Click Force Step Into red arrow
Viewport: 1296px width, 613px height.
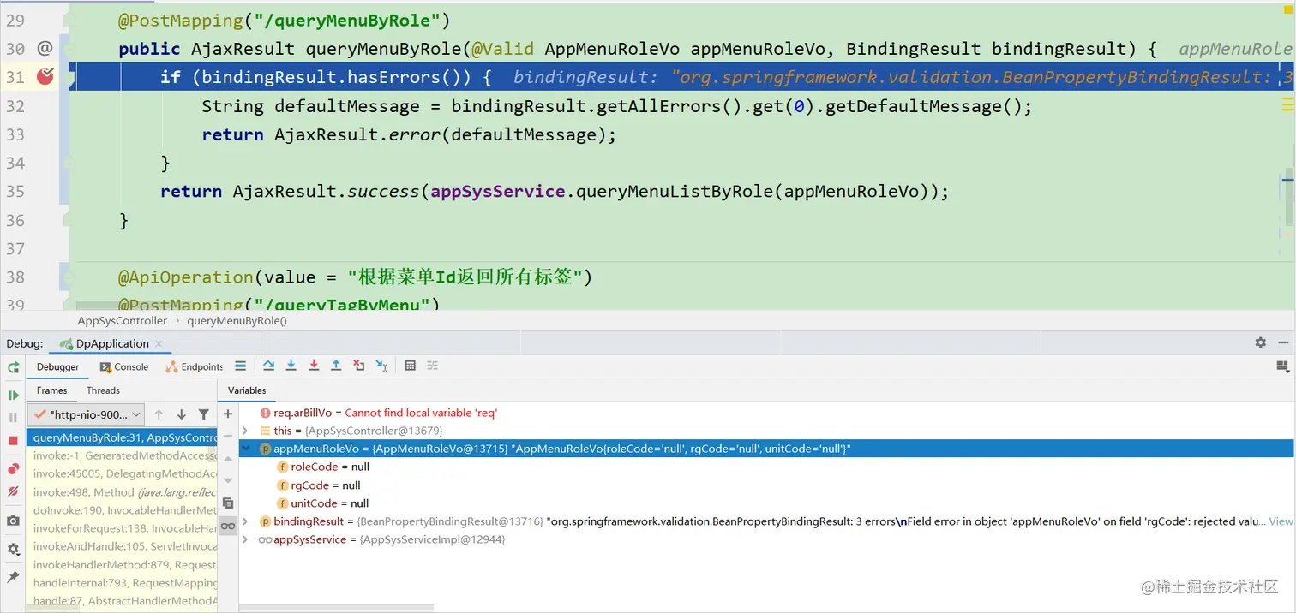[x=314, y=366]
